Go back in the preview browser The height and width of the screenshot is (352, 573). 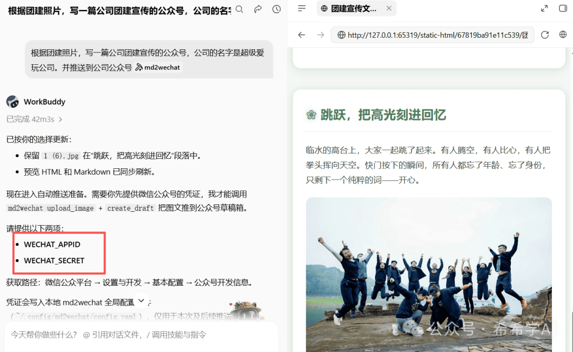[301, 35]
